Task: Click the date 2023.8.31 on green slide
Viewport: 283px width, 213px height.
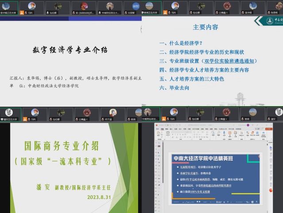Action: point(101,197)
